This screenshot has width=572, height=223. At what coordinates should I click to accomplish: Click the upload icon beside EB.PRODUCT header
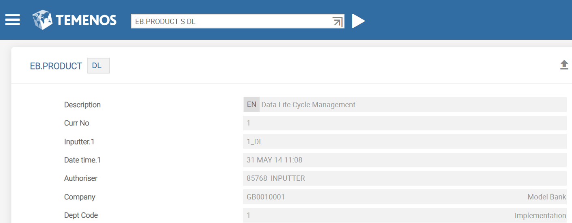564,65
